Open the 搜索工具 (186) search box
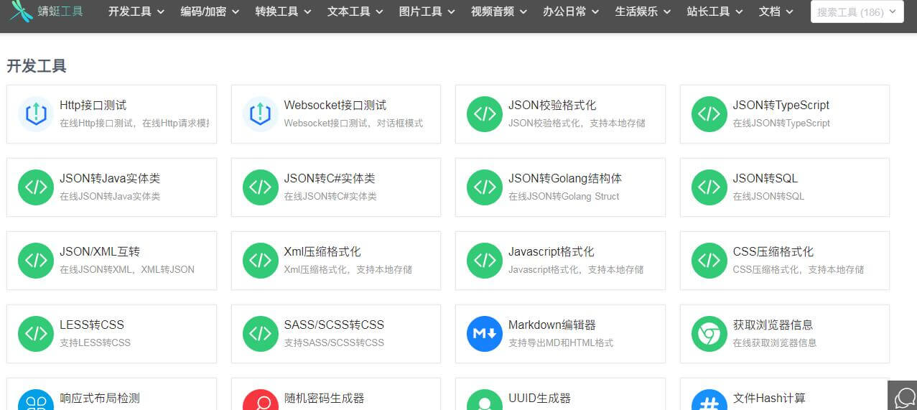 coord(857,11)
